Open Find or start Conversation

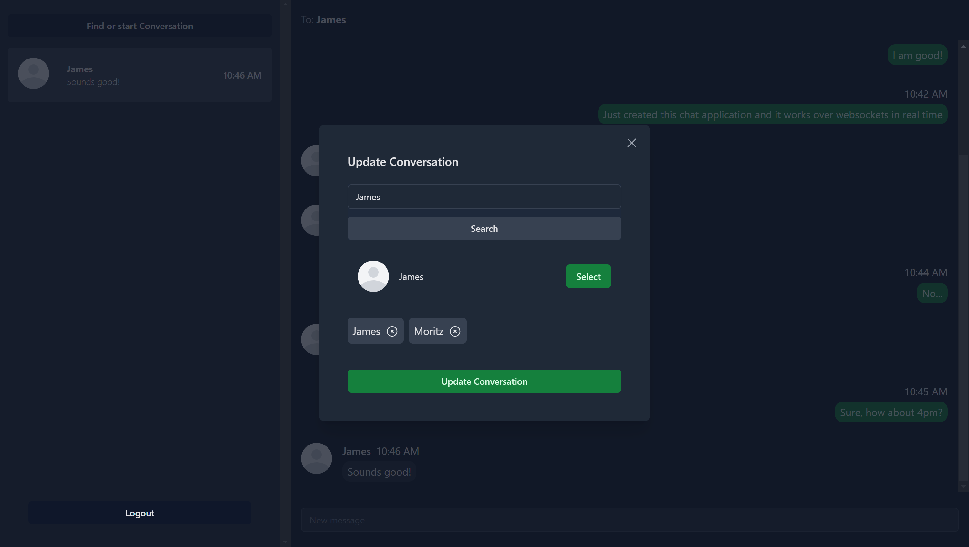tap(140, 26)
